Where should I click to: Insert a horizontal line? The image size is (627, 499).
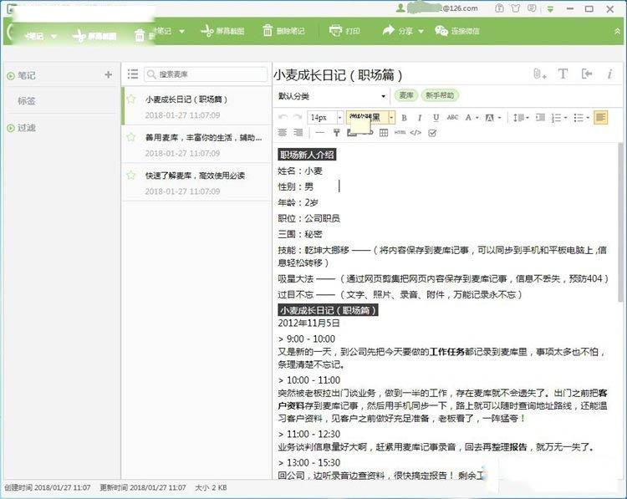click(x=319, y=133)
